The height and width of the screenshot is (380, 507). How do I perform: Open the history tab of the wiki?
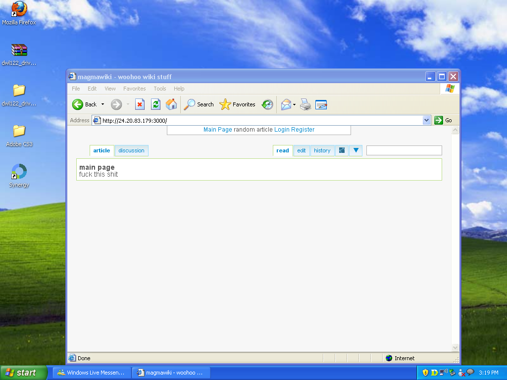coord(322,150)
